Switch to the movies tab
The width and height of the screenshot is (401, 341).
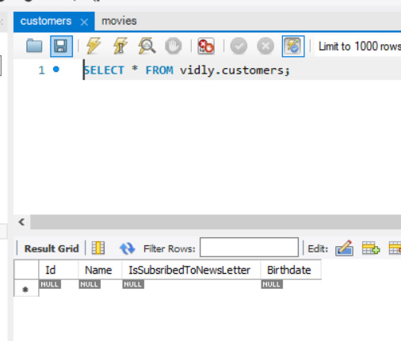pyautogui.click(x=119, y=21)
